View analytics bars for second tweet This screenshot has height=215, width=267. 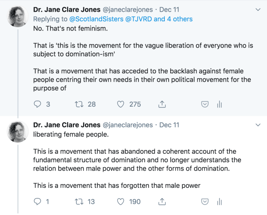(x=219, y=202)
